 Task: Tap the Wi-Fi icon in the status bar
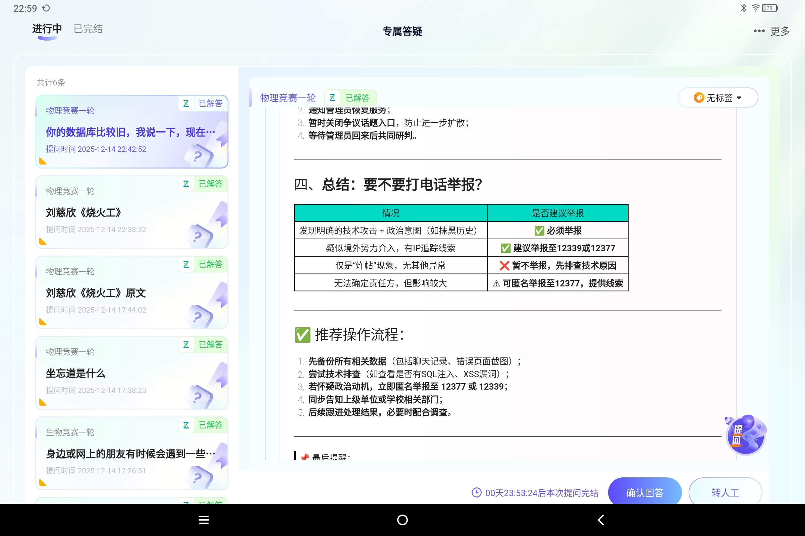tap(755, 7)
